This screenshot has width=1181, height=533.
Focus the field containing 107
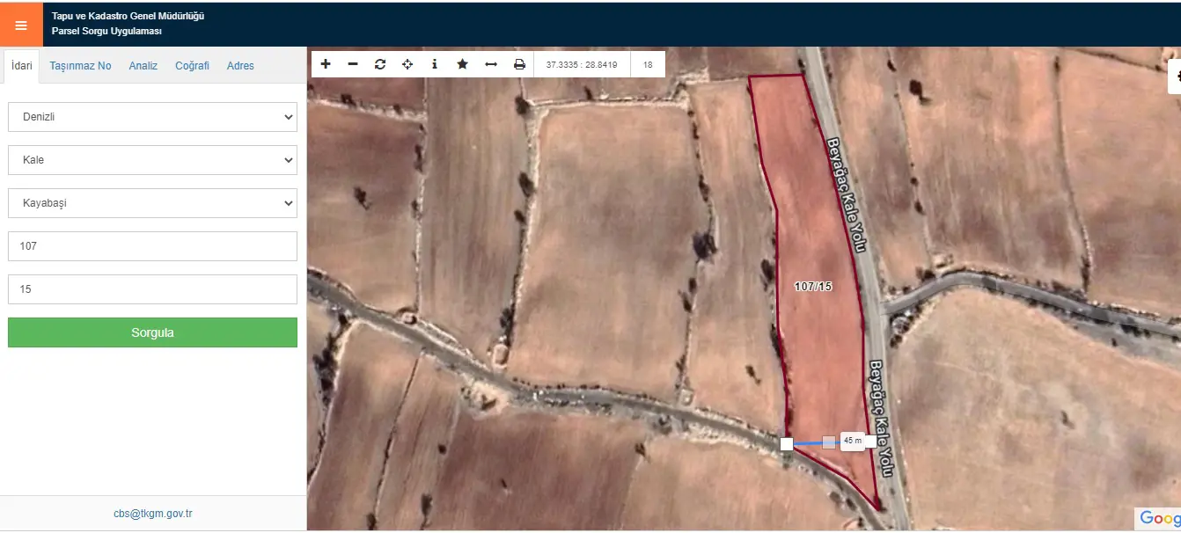pyautogui.click(x=152, y=246)
